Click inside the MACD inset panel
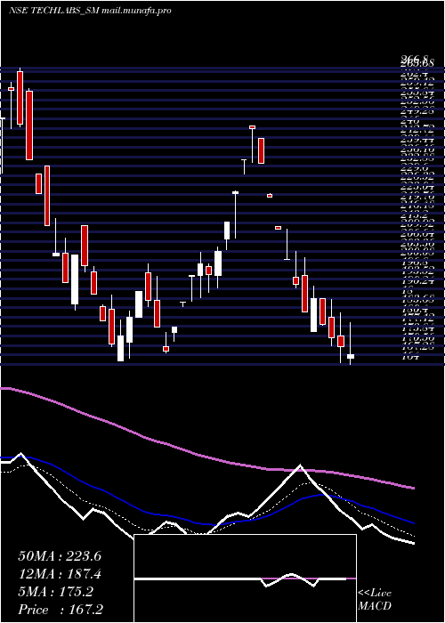 (245, 578)
